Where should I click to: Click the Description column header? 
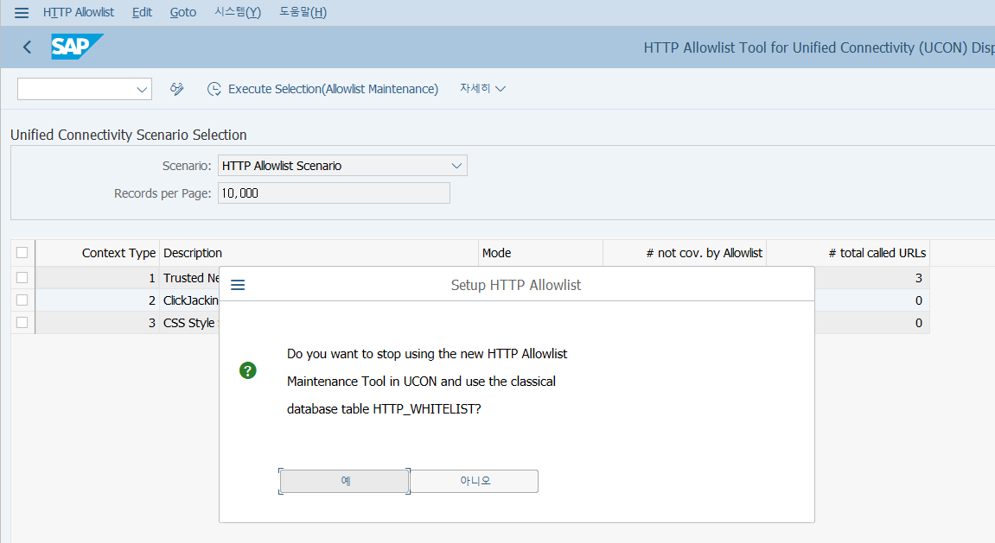(x=318, y=253)
